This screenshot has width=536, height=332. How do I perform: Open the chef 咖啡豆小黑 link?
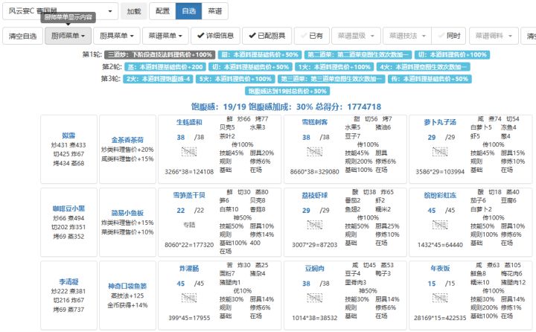pyautogui.click(x=68, y=208)
